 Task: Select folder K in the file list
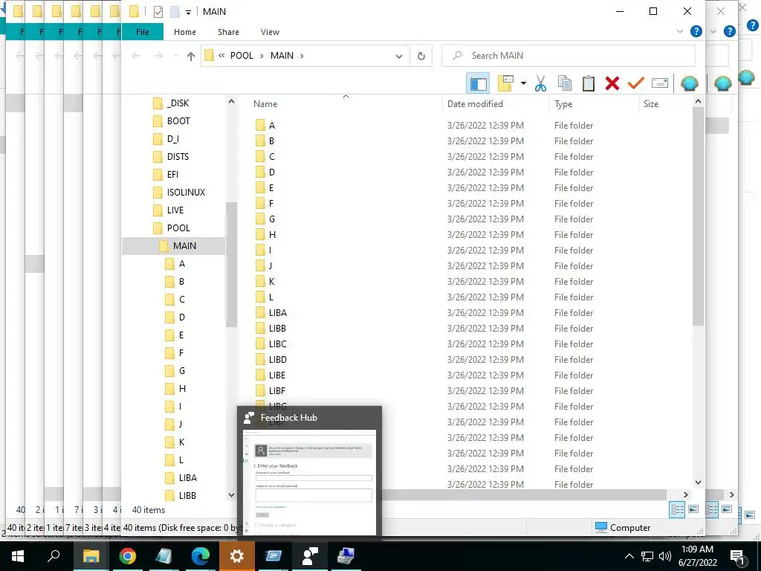pyautogui.click(x=271, y=282)
